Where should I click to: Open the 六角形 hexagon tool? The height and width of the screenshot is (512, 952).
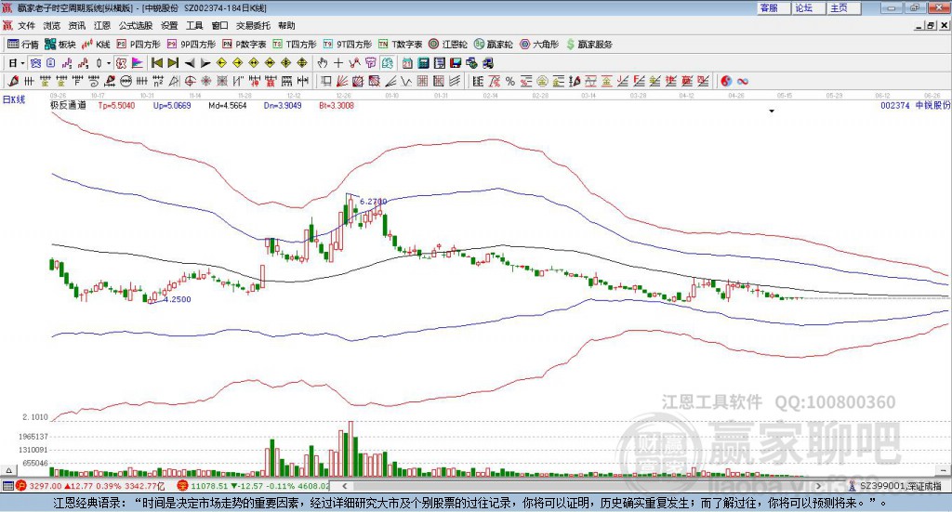539,45
